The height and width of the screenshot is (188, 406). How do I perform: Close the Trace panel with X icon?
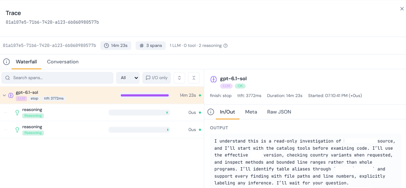click(402, 9)
